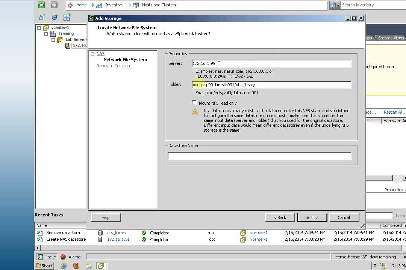Select Hosts and Clusters breadcrumb item

pyautogui.click(x=159, y=5)
